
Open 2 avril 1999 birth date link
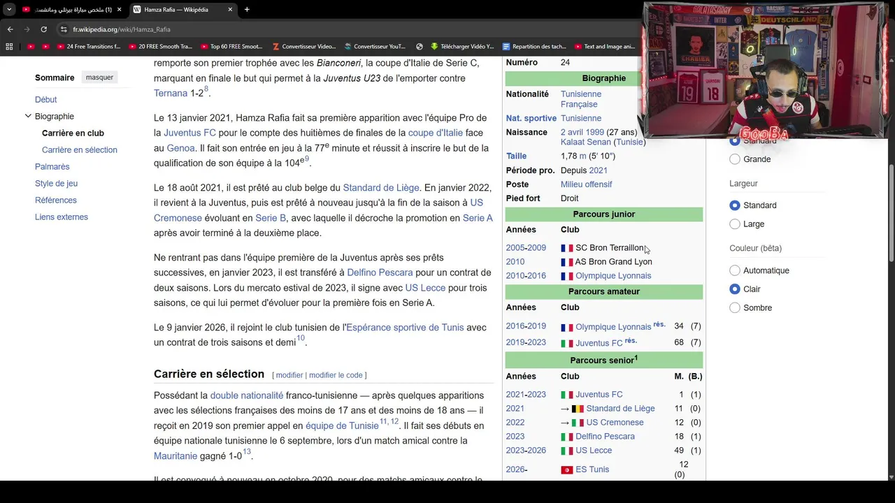tap(582, 132)
